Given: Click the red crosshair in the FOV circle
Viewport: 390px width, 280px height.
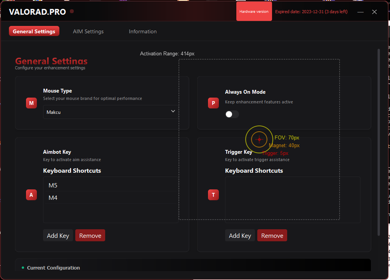Looking at the screenshot, I should (259, 139).
